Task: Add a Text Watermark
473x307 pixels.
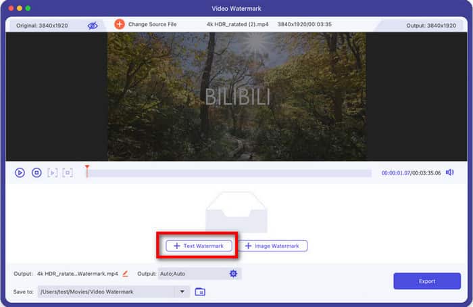Action: (x=199, y=245)
